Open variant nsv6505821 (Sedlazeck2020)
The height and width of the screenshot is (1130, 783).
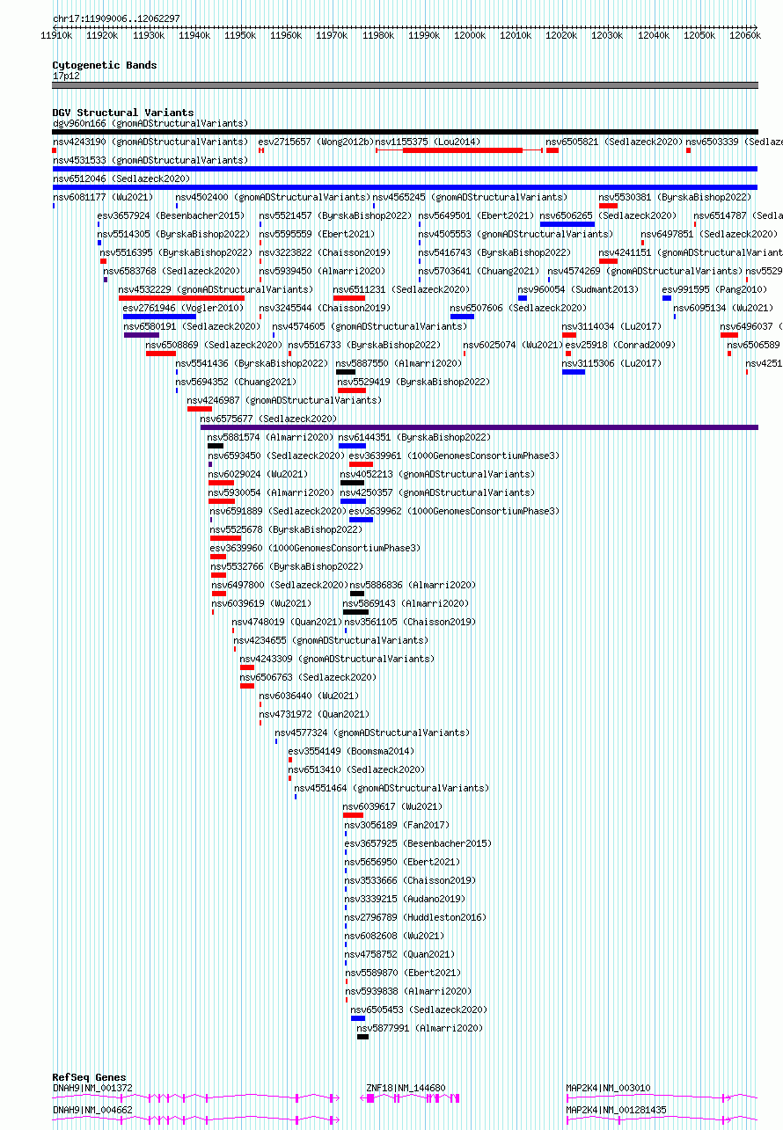click(x=614, y=142)
